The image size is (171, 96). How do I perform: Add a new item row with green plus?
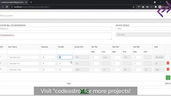click(x=168, y=78)
